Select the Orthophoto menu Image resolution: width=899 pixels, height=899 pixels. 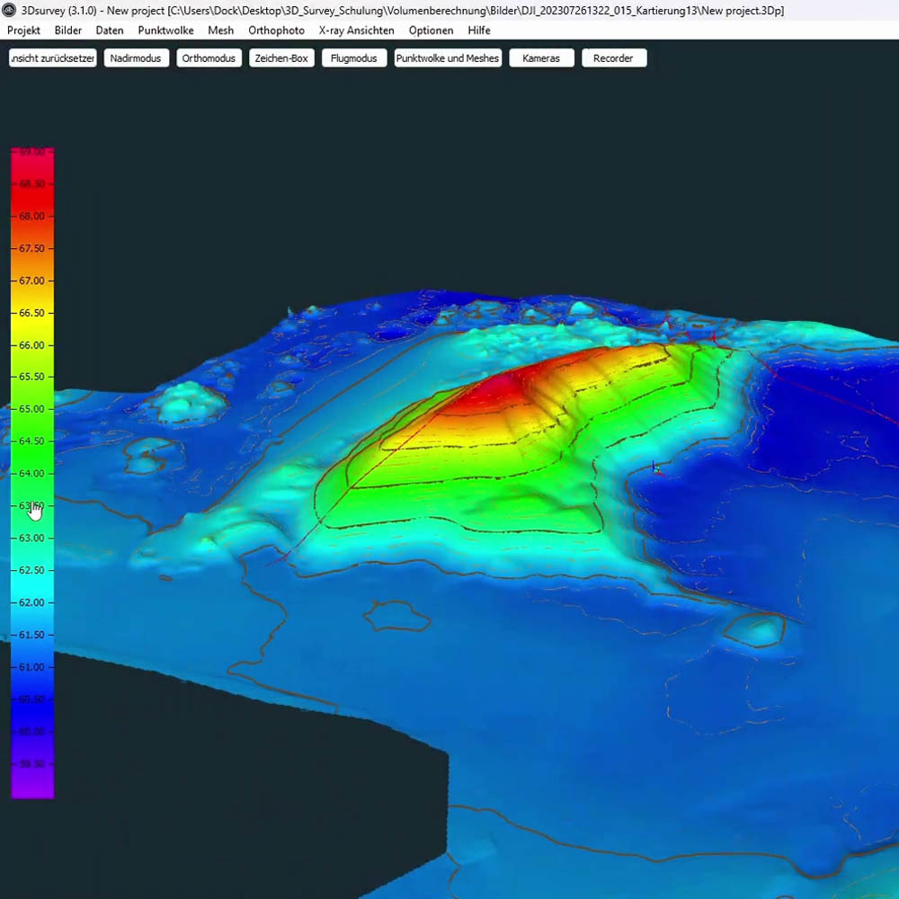point(276,31)
